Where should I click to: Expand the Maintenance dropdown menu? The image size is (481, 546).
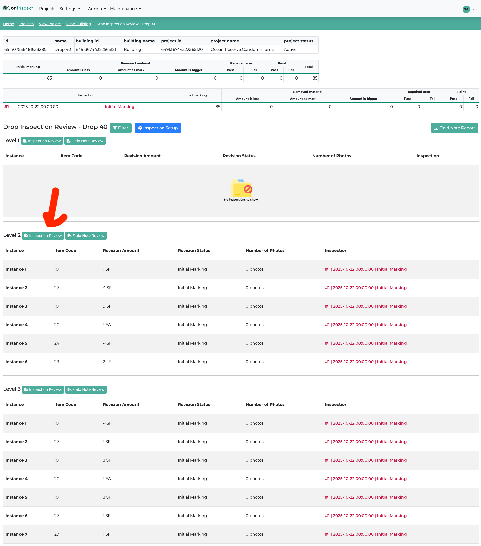coord(125,9)
